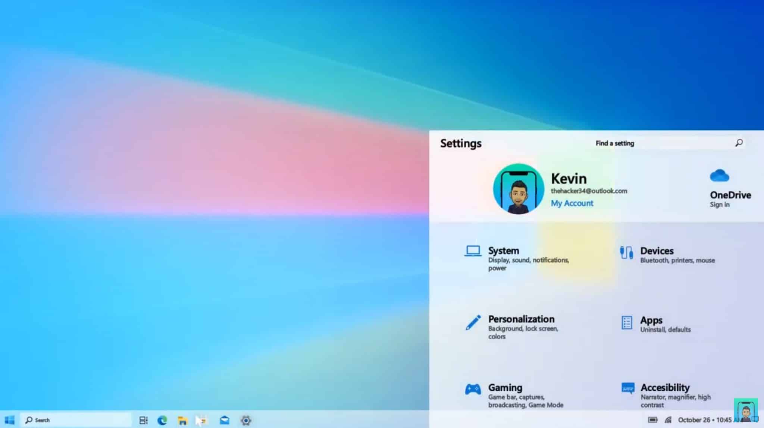Open Devices settings category
The height and width of the screenshot is (428, 764).
657,251
